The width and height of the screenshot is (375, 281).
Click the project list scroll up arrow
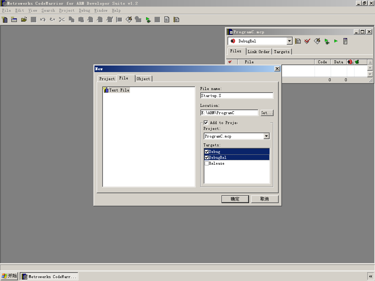370,68
